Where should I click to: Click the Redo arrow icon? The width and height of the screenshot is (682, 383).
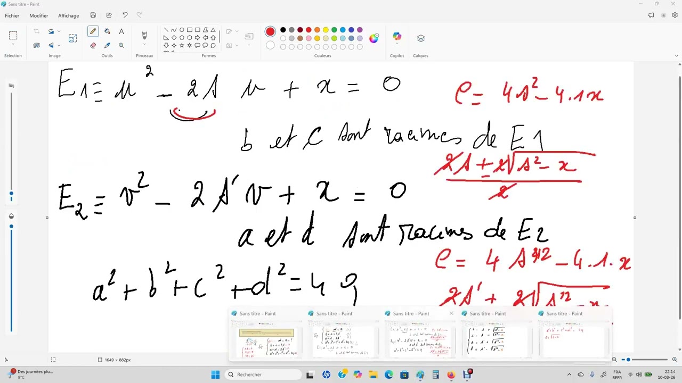pyautogui.click(x=139, y=15)
